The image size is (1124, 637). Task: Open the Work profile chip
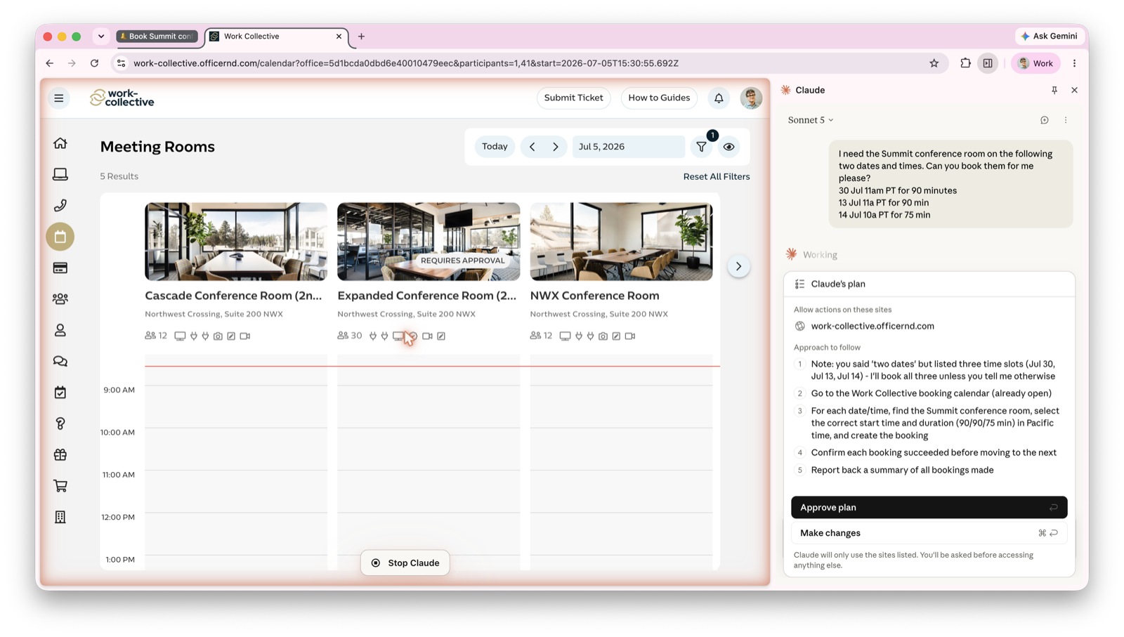point(1035,63)
